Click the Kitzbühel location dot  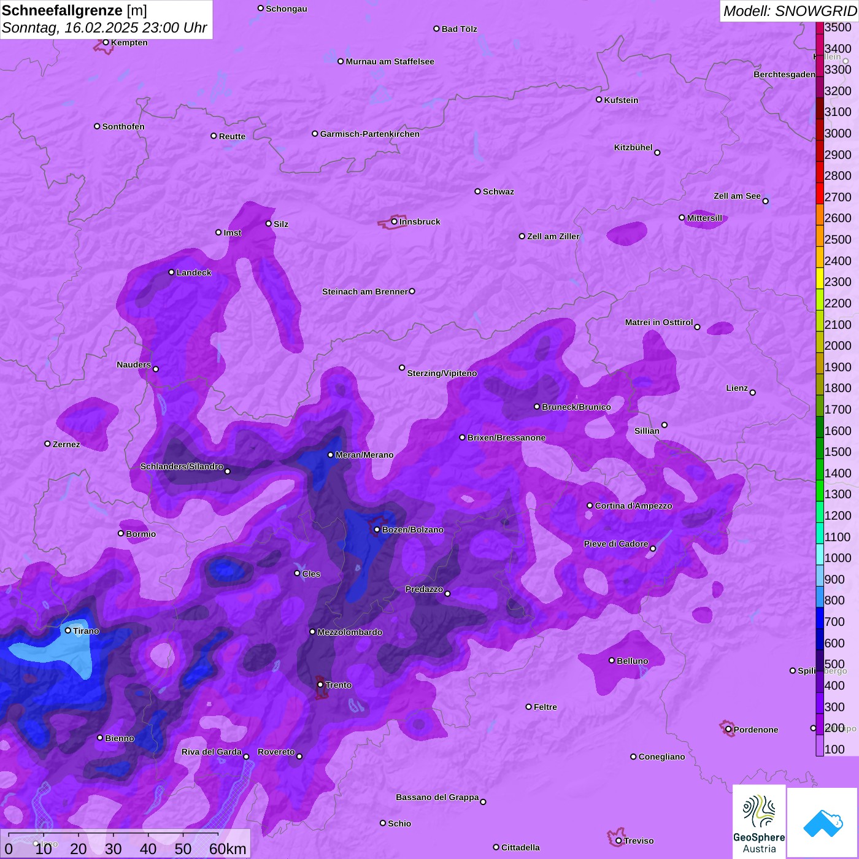657,153
